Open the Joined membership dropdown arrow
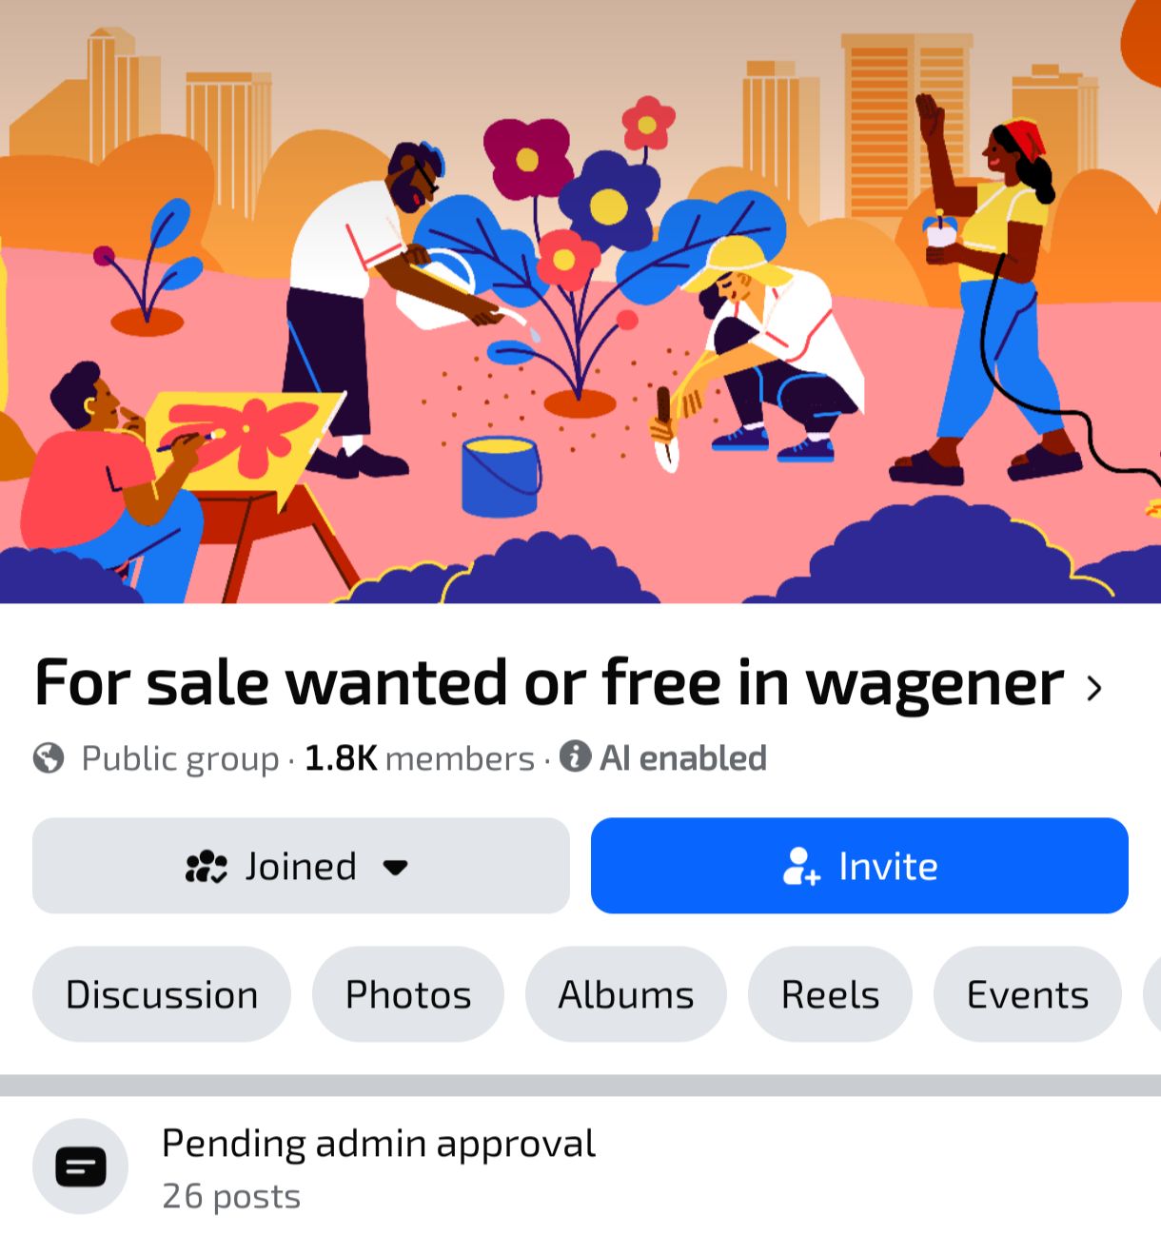Screen dimensions: 1161x1235 click(x=395, y=867)
